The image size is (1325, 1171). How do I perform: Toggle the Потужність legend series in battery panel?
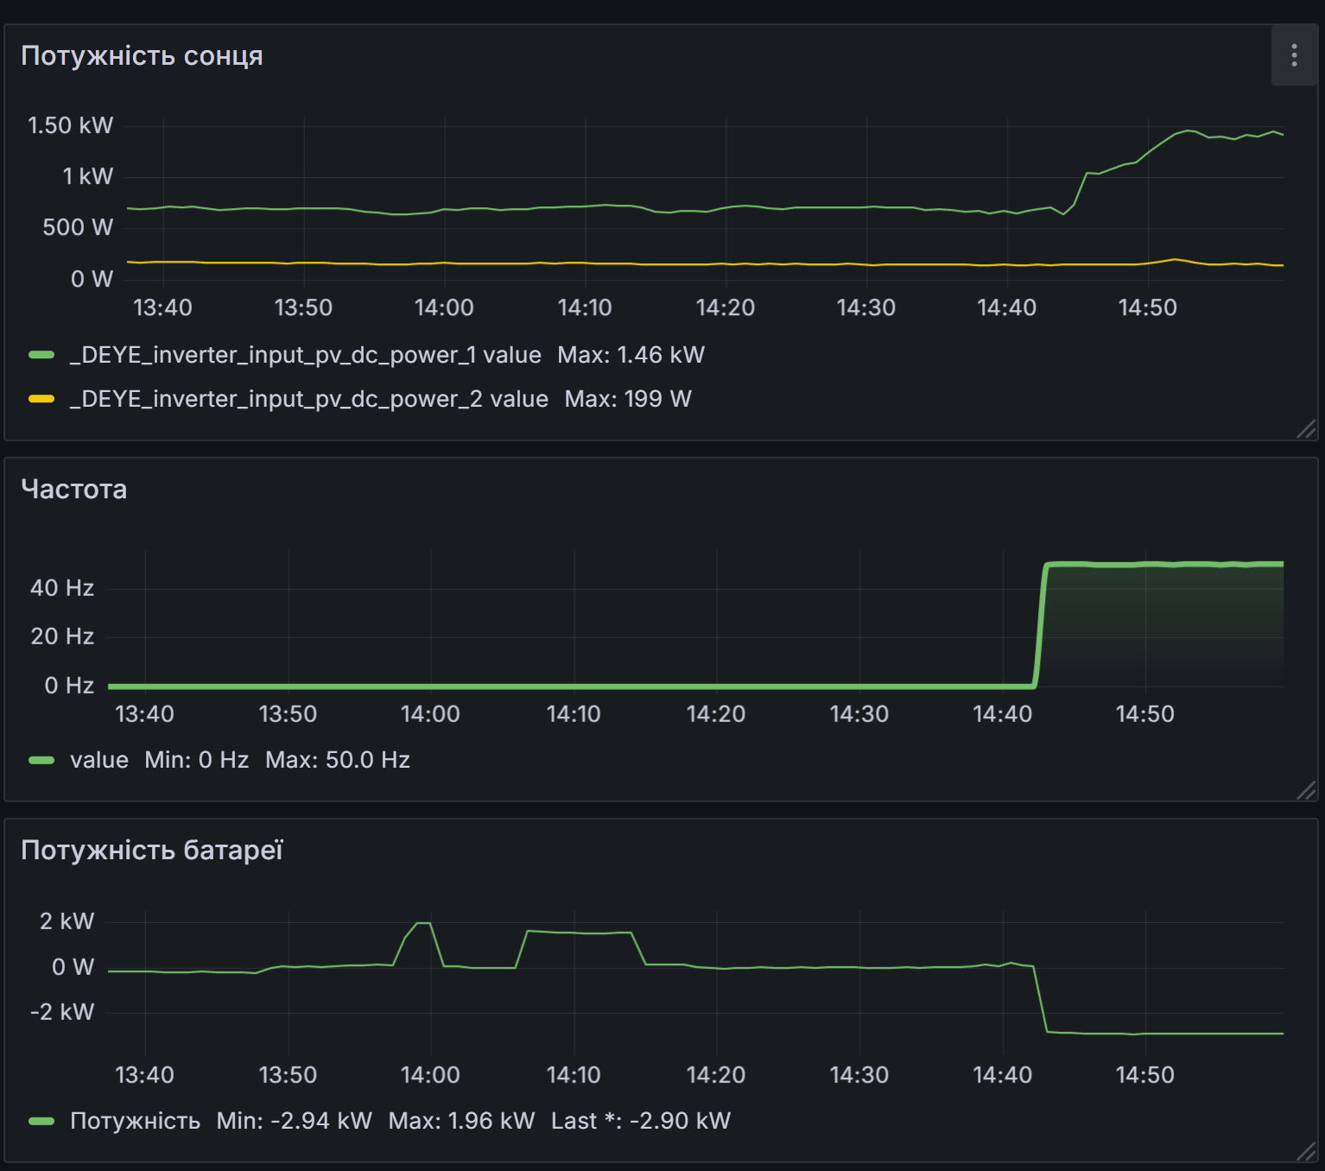coord(135,1121)
